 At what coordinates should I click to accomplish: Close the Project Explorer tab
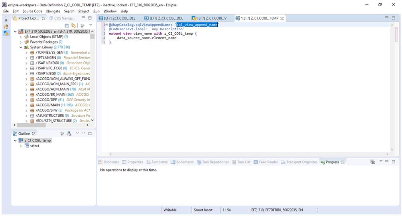pyautogui.click(x=43, y=18)
